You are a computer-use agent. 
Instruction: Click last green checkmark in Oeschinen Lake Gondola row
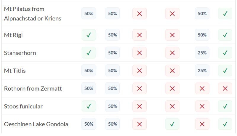pyautogui.click(x=225, y=124)
